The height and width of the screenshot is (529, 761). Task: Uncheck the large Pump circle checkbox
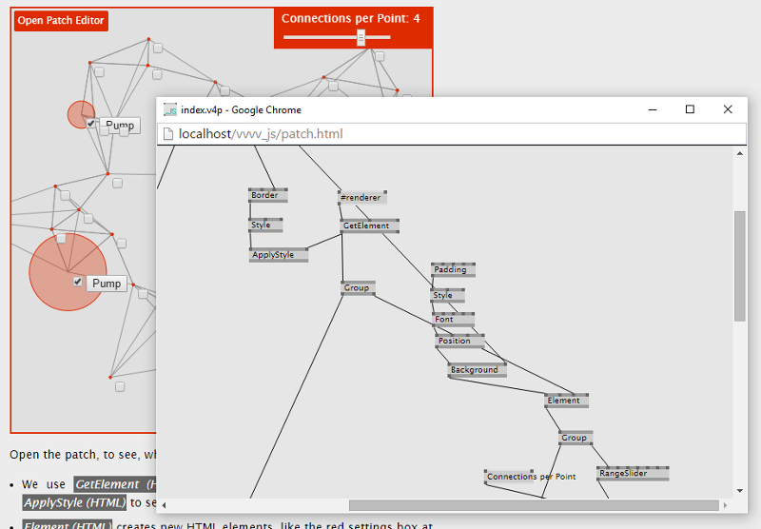click(x=78, y=282)
